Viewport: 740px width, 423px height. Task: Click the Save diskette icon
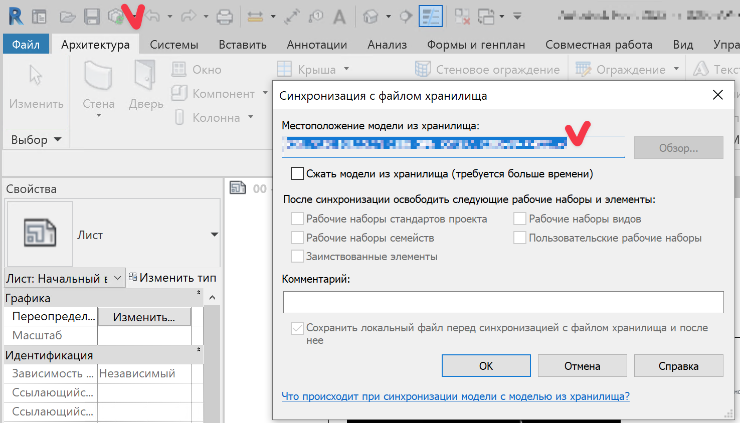point(92,17)
